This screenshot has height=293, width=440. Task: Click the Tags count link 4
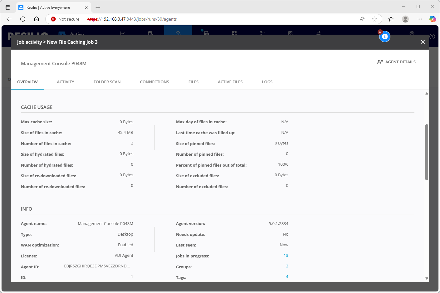[x=287, y=277]
